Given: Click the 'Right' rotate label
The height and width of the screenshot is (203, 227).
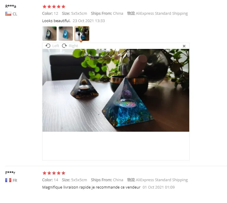Looking at the screenshot, I should click(73, 46).
